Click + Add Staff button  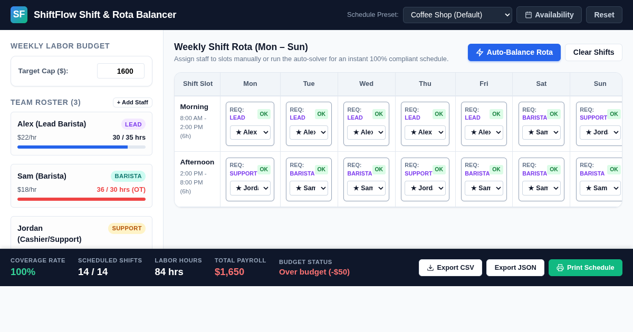point(132,102)
